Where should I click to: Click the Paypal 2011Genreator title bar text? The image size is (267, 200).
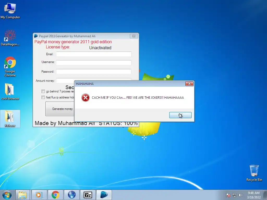click(67, 36)
